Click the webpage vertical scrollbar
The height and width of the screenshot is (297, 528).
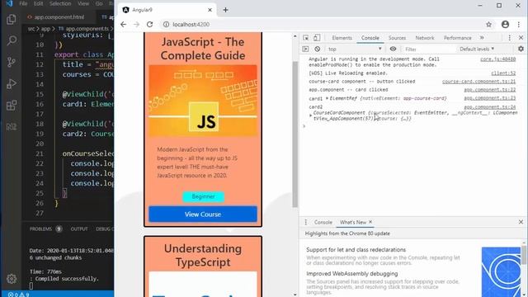tap(295, 134)
